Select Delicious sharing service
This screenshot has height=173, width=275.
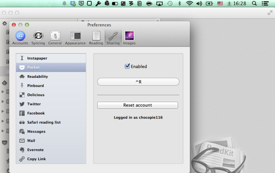(51, 95)
